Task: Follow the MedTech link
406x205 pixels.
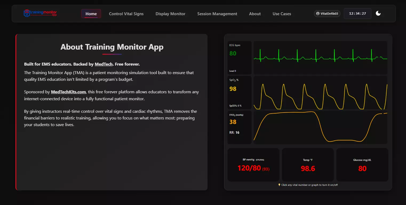Action: click(x=104, y=64)
